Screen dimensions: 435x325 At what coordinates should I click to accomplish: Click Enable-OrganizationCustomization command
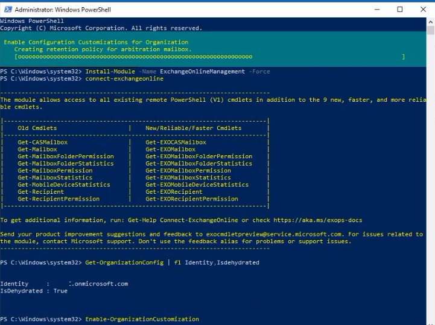pos(142,319)
